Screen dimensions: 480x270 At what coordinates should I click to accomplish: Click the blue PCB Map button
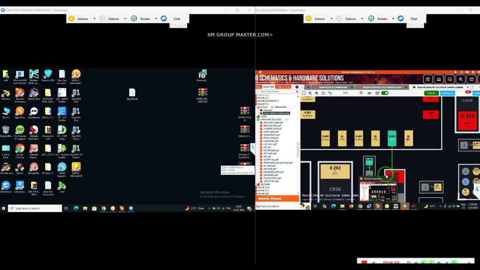click(x=447, y=93)
